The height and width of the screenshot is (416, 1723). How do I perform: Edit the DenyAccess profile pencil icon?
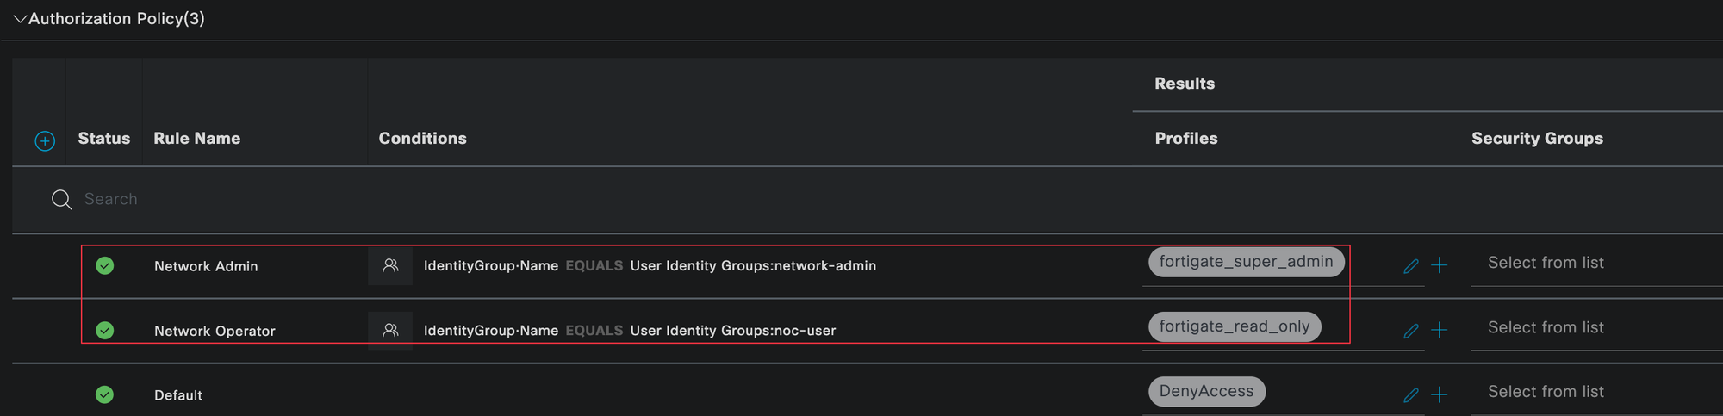[1410, 395]
